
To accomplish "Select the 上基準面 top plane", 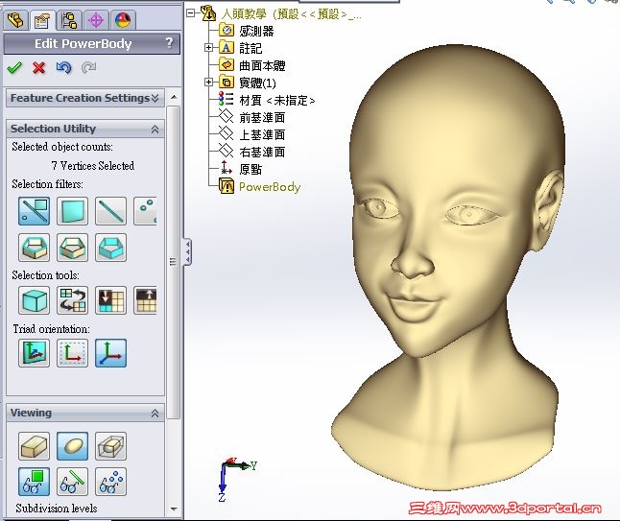I will (x=262, y=134).
